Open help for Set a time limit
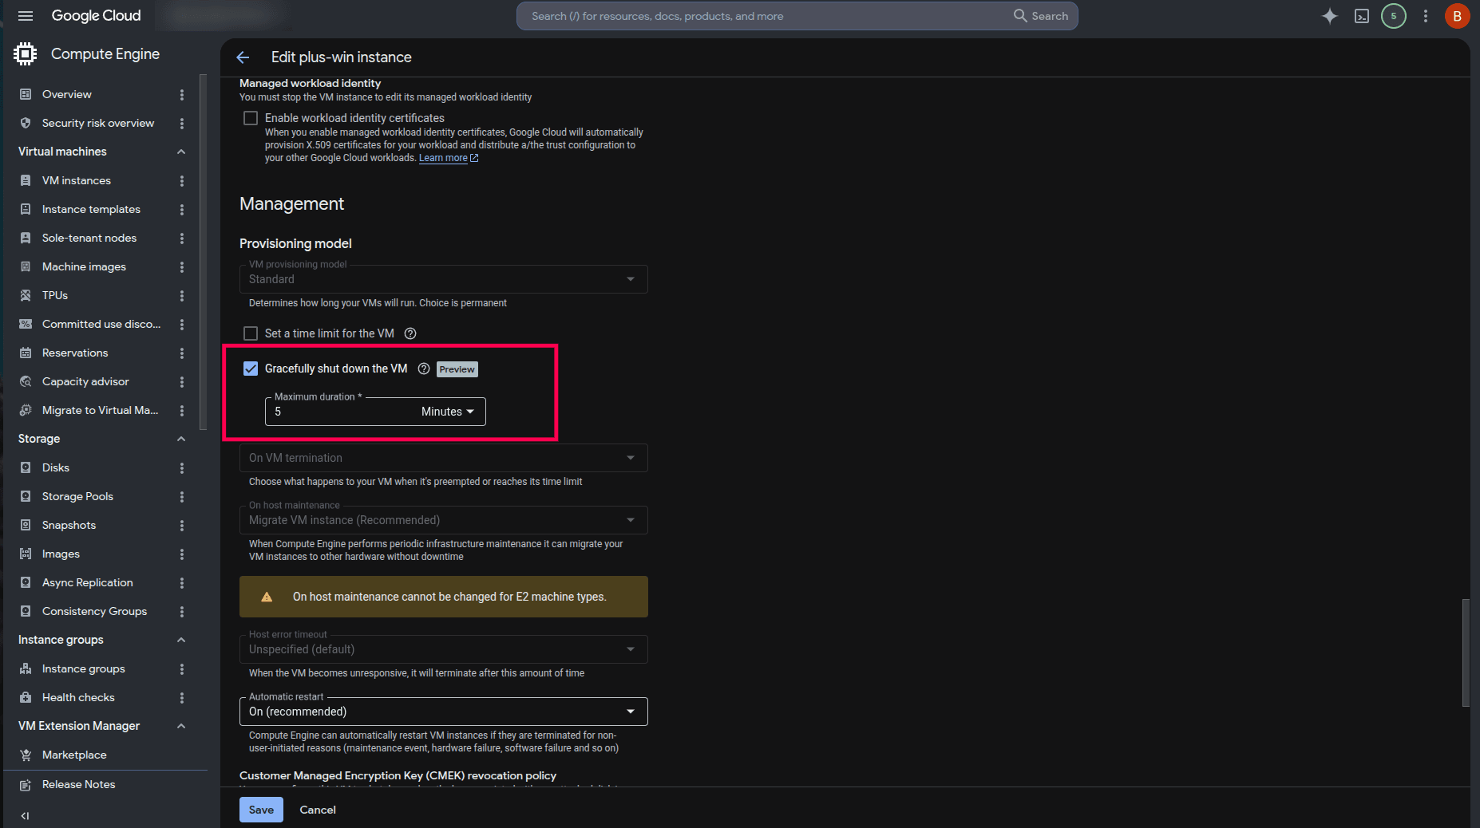The height and width of the screenshot is (828, 1480). pyautogui.click(x=410, y=333)
